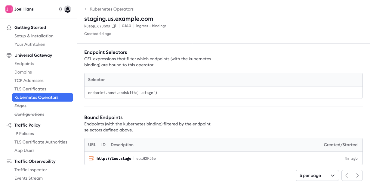Click the Getting Started rocket icon

[x=9, y=27]
